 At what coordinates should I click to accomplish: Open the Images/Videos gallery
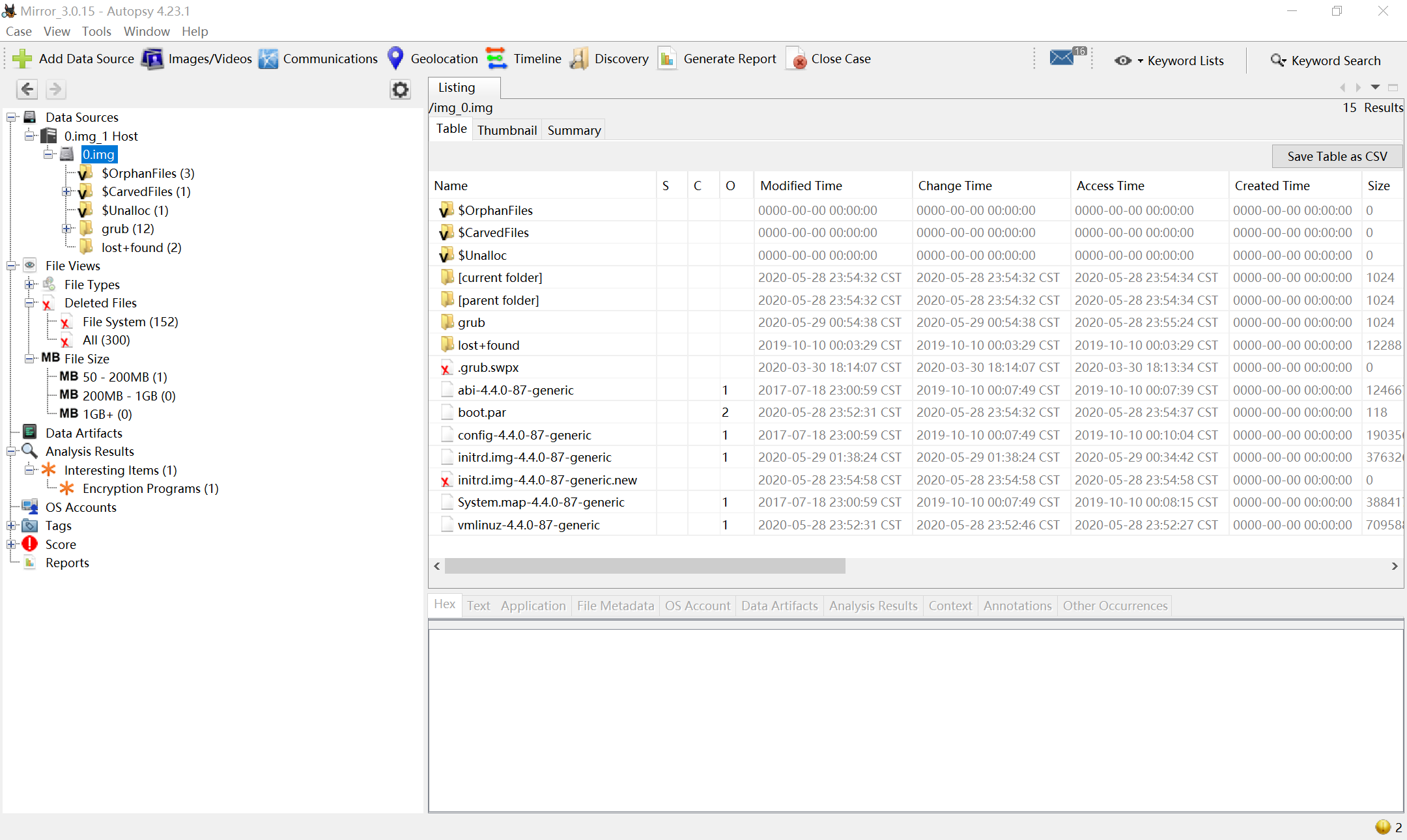coord(197,59)
